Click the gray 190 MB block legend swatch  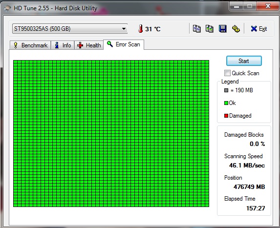[226, 90]
